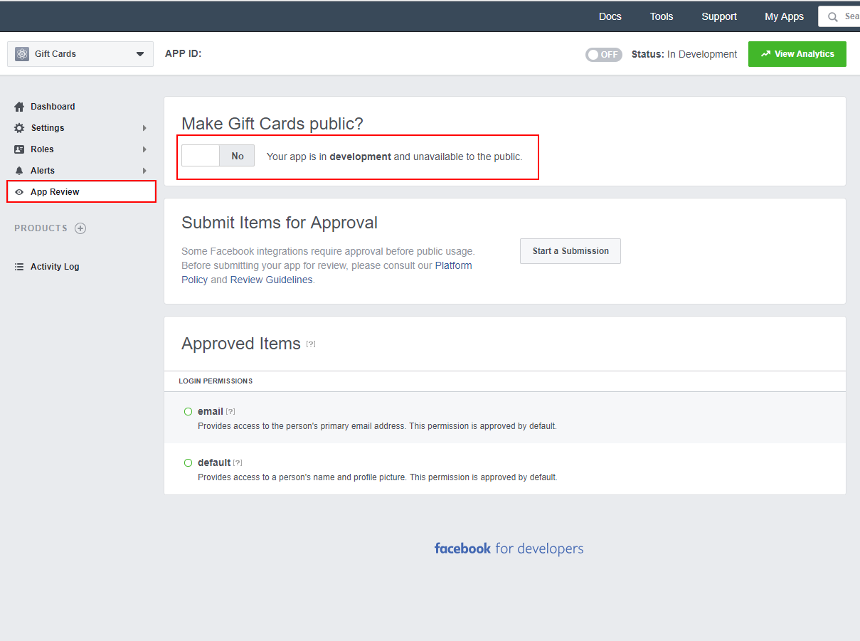Viewport: 860px width, 641px height.
Task: Open help tooltip next to Approved Items
Action: tap(311, 344)
